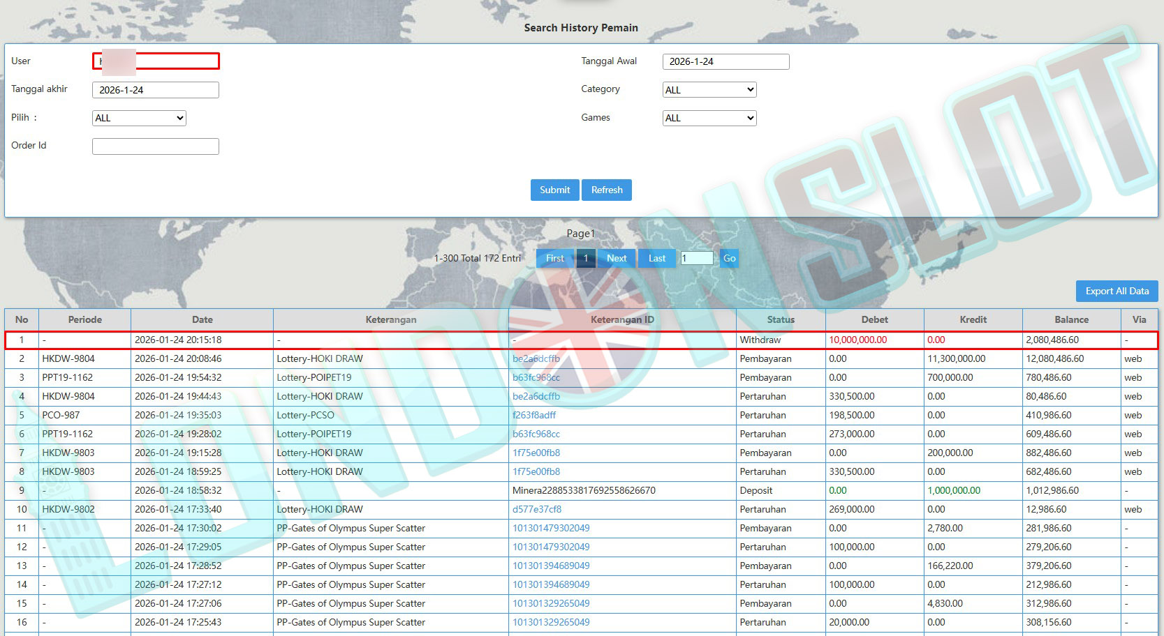Click the Submit button

click(x=554, y=190)
